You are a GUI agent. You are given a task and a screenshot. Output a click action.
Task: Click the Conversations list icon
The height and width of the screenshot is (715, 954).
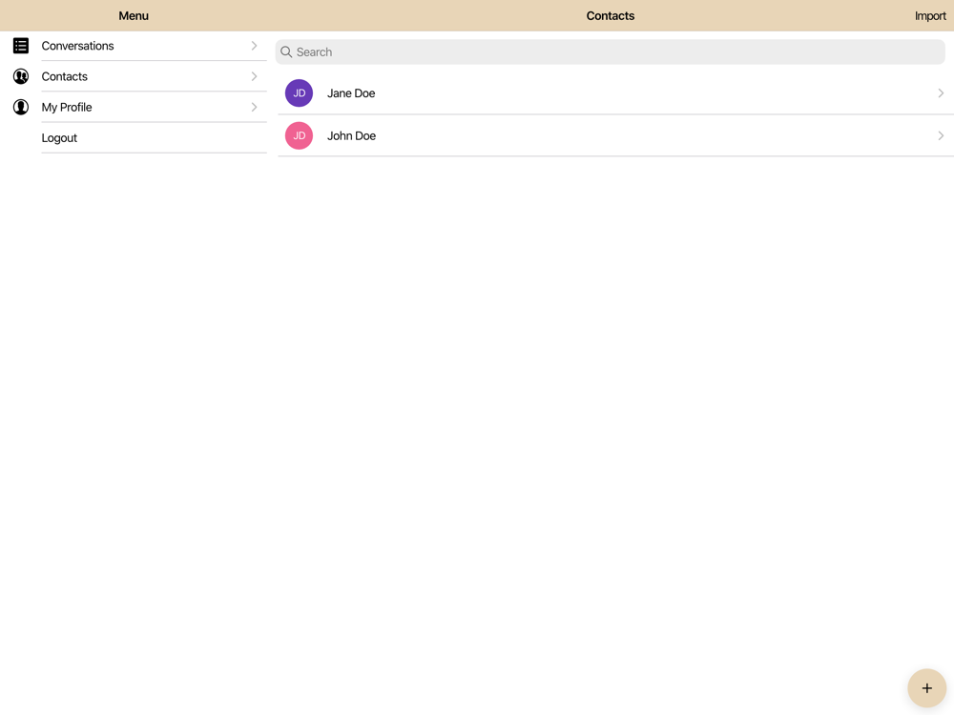21,46
